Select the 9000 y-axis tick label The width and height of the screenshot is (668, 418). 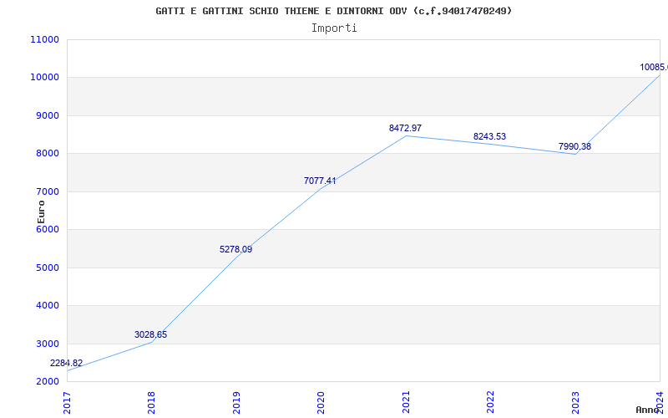46,115
